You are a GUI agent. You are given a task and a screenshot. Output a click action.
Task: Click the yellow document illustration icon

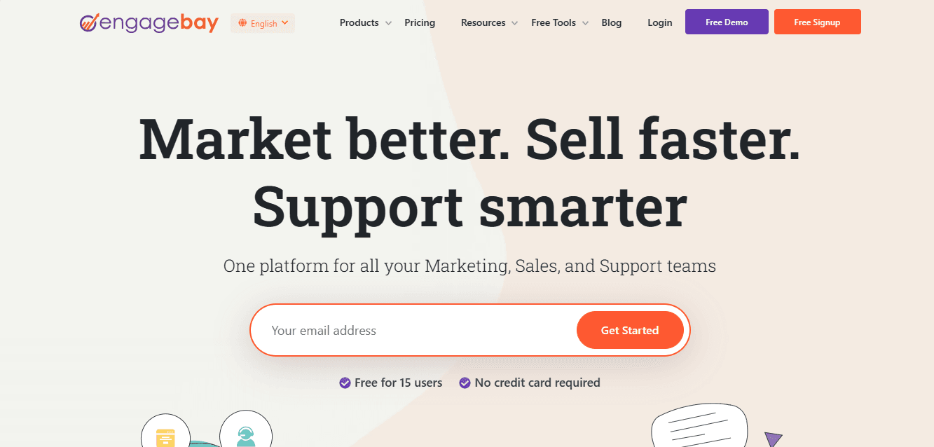165,436
